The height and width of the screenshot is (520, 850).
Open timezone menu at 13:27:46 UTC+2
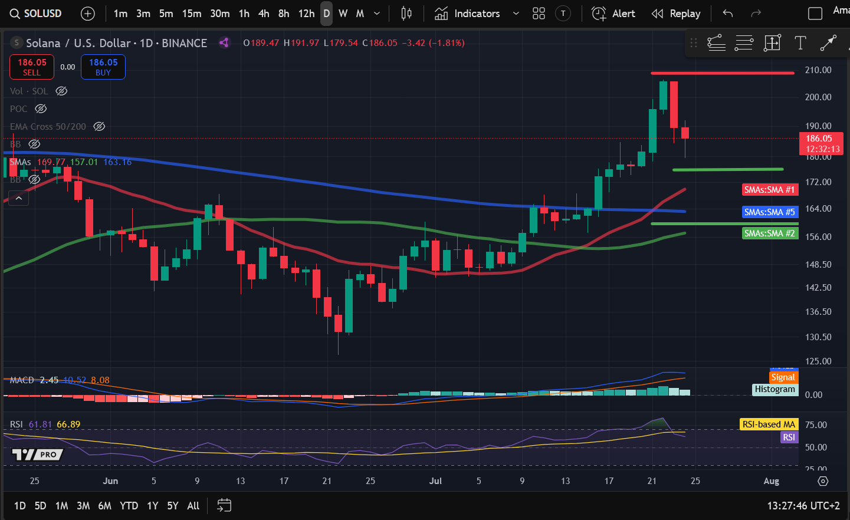(803, 505)
